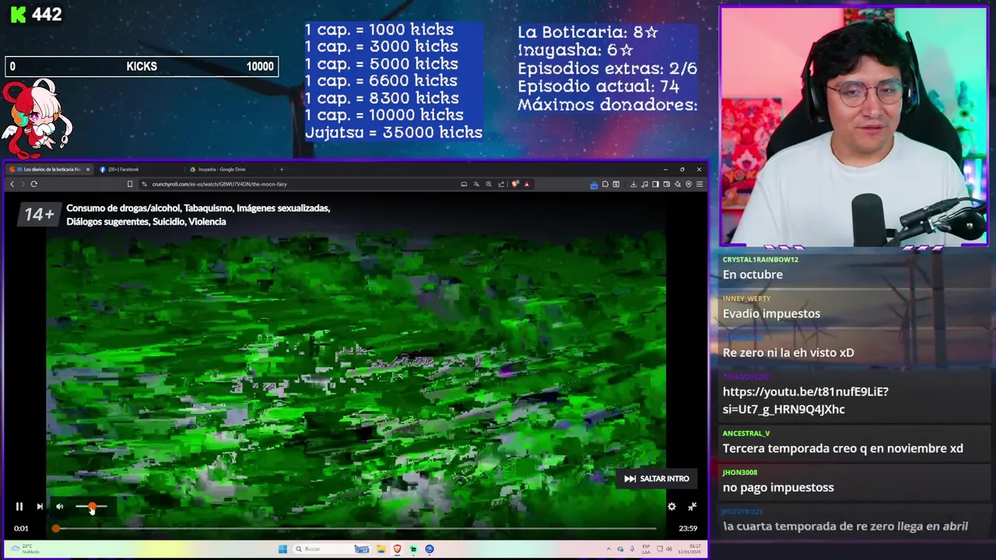996x560 pixels.
Task: Click the JHON3008 chat username
Action: pyautogui.click(x=740, y=472)
